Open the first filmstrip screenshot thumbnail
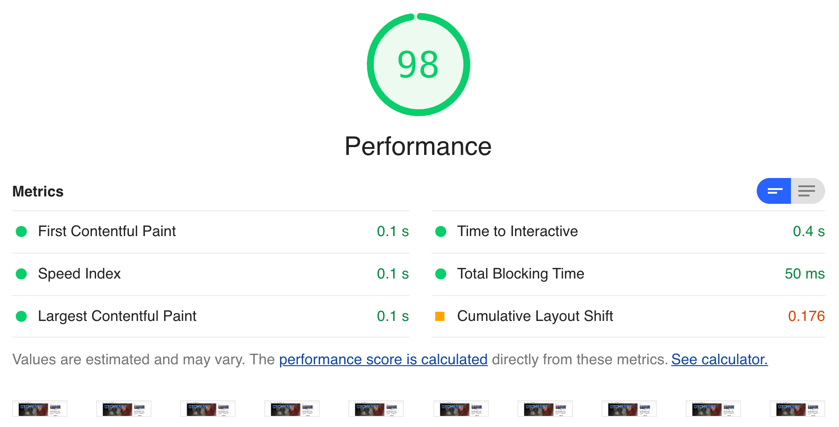This screenshot has height=427, width=839. pos(40,409)
